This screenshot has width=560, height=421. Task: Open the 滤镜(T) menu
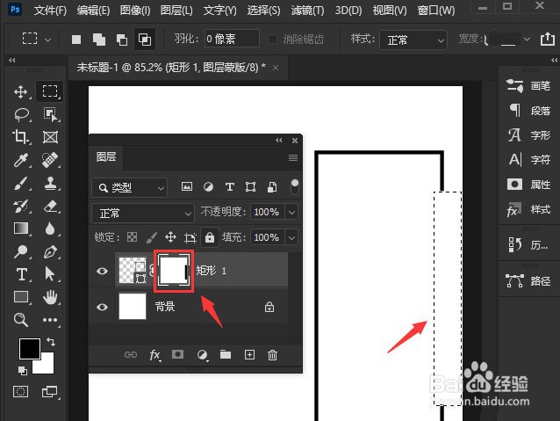tap(307, 10)
